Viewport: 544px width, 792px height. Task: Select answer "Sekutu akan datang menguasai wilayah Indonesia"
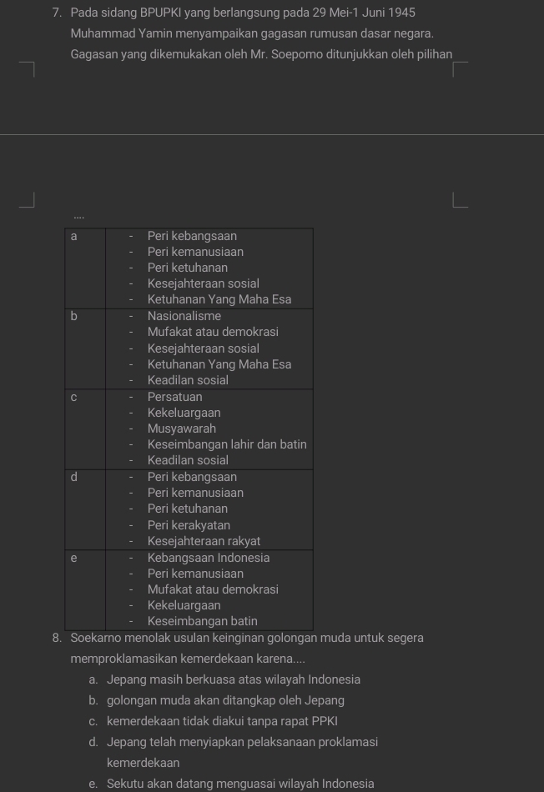click(240, 784)
